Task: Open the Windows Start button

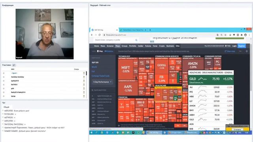Action: [x=91, y=133]
